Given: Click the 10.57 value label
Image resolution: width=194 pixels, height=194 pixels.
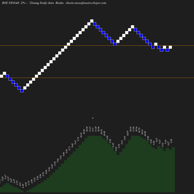Looking at the screenshot, I should click(128, 133).
